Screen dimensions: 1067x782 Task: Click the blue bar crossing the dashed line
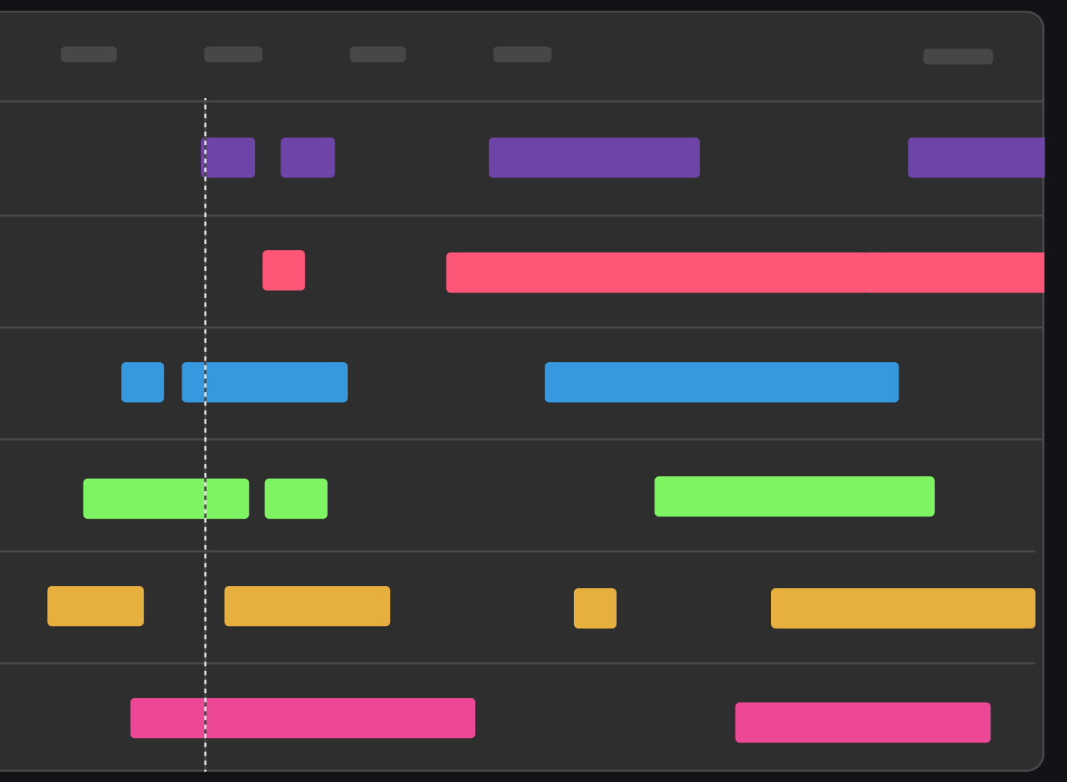tap(264, 382)
